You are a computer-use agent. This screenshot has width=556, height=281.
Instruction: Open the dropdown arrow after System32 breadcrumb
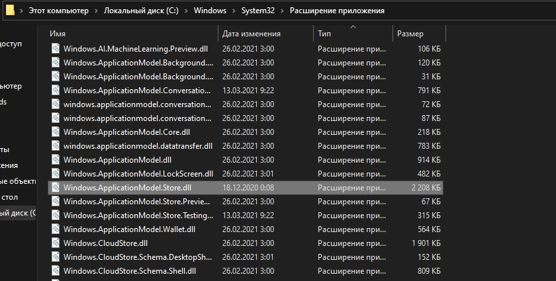click(282, 11)
